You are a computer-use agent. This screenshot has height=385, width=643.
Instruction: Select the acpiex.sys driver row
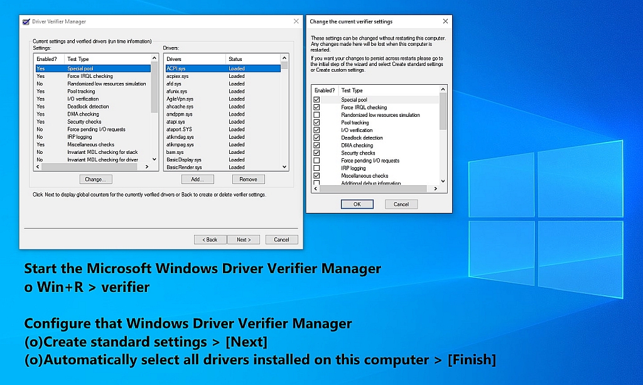pyautogui.click(x=223, y=76)
